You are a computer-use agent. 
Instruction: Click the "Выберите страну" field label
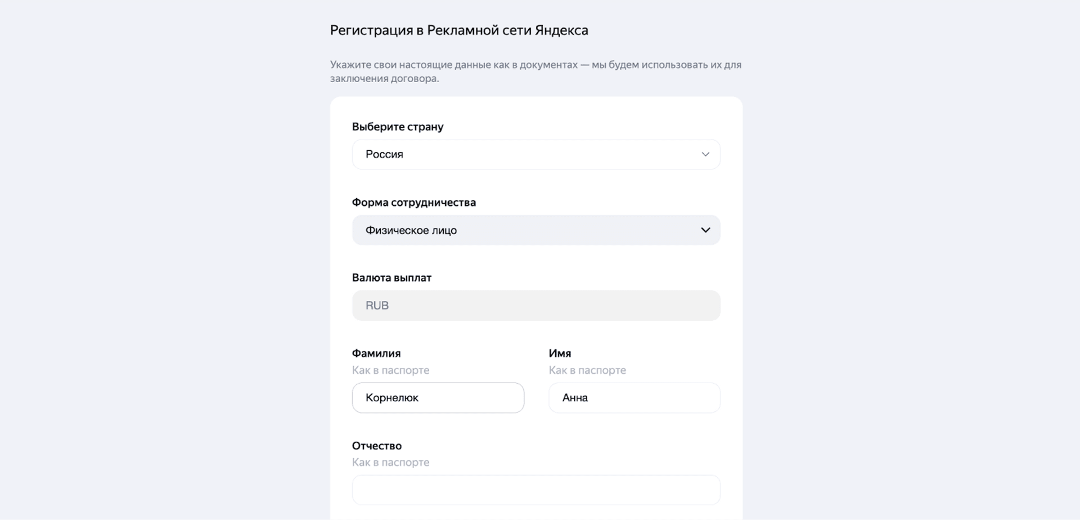[x=398, y=127]
